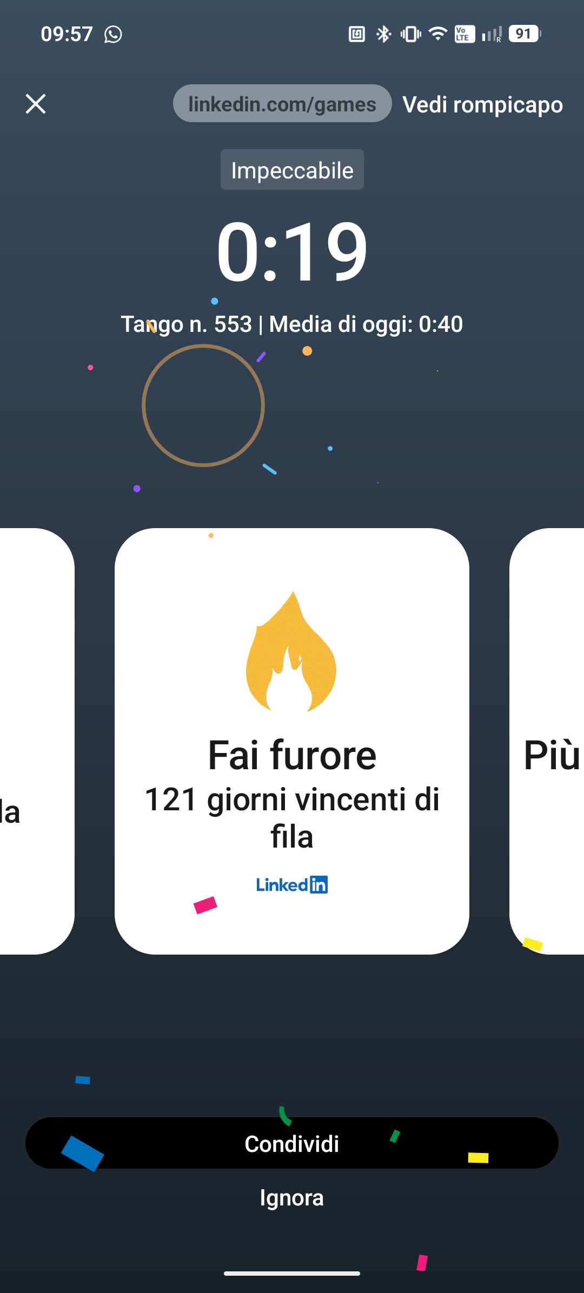Close the results screen with X

point(36,104)
